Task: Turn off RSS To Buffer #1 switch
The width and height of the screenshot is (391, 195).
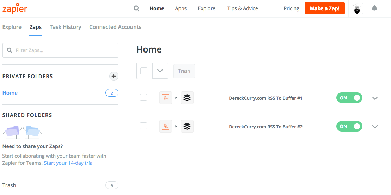Action: pos(349,98)
